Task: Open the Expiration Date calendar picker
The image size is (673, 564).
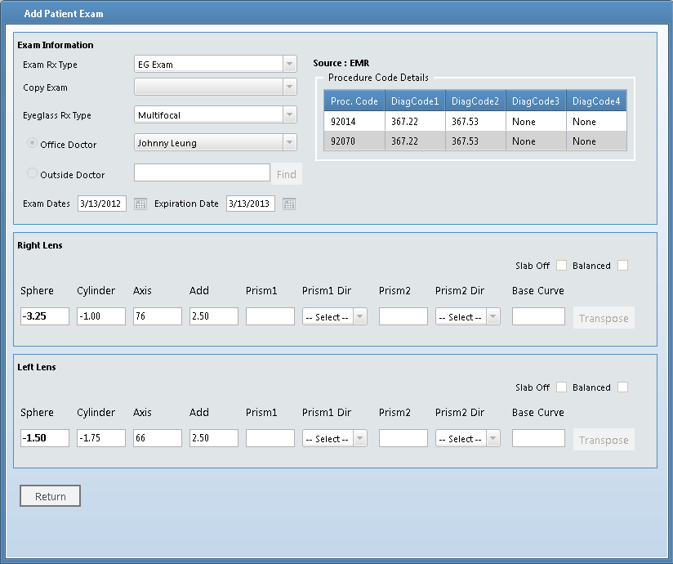Action: (x=289, y=204)
